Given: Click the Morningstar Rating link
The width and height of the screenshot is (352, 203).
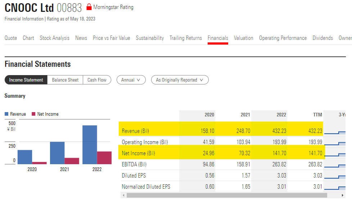Looking at the screenshot, I should (x=113, y=7).
